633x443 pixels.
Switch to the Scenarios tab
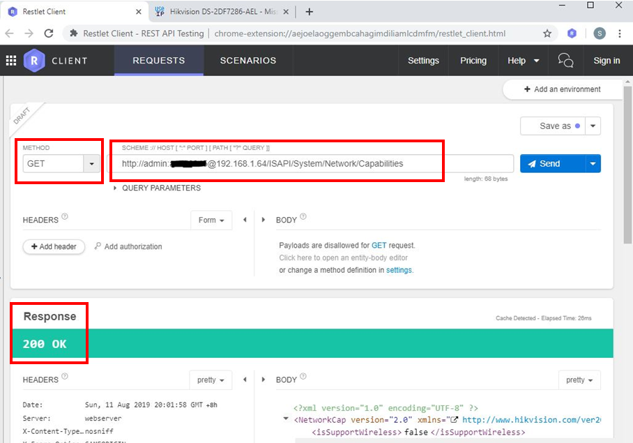(247, 61)
